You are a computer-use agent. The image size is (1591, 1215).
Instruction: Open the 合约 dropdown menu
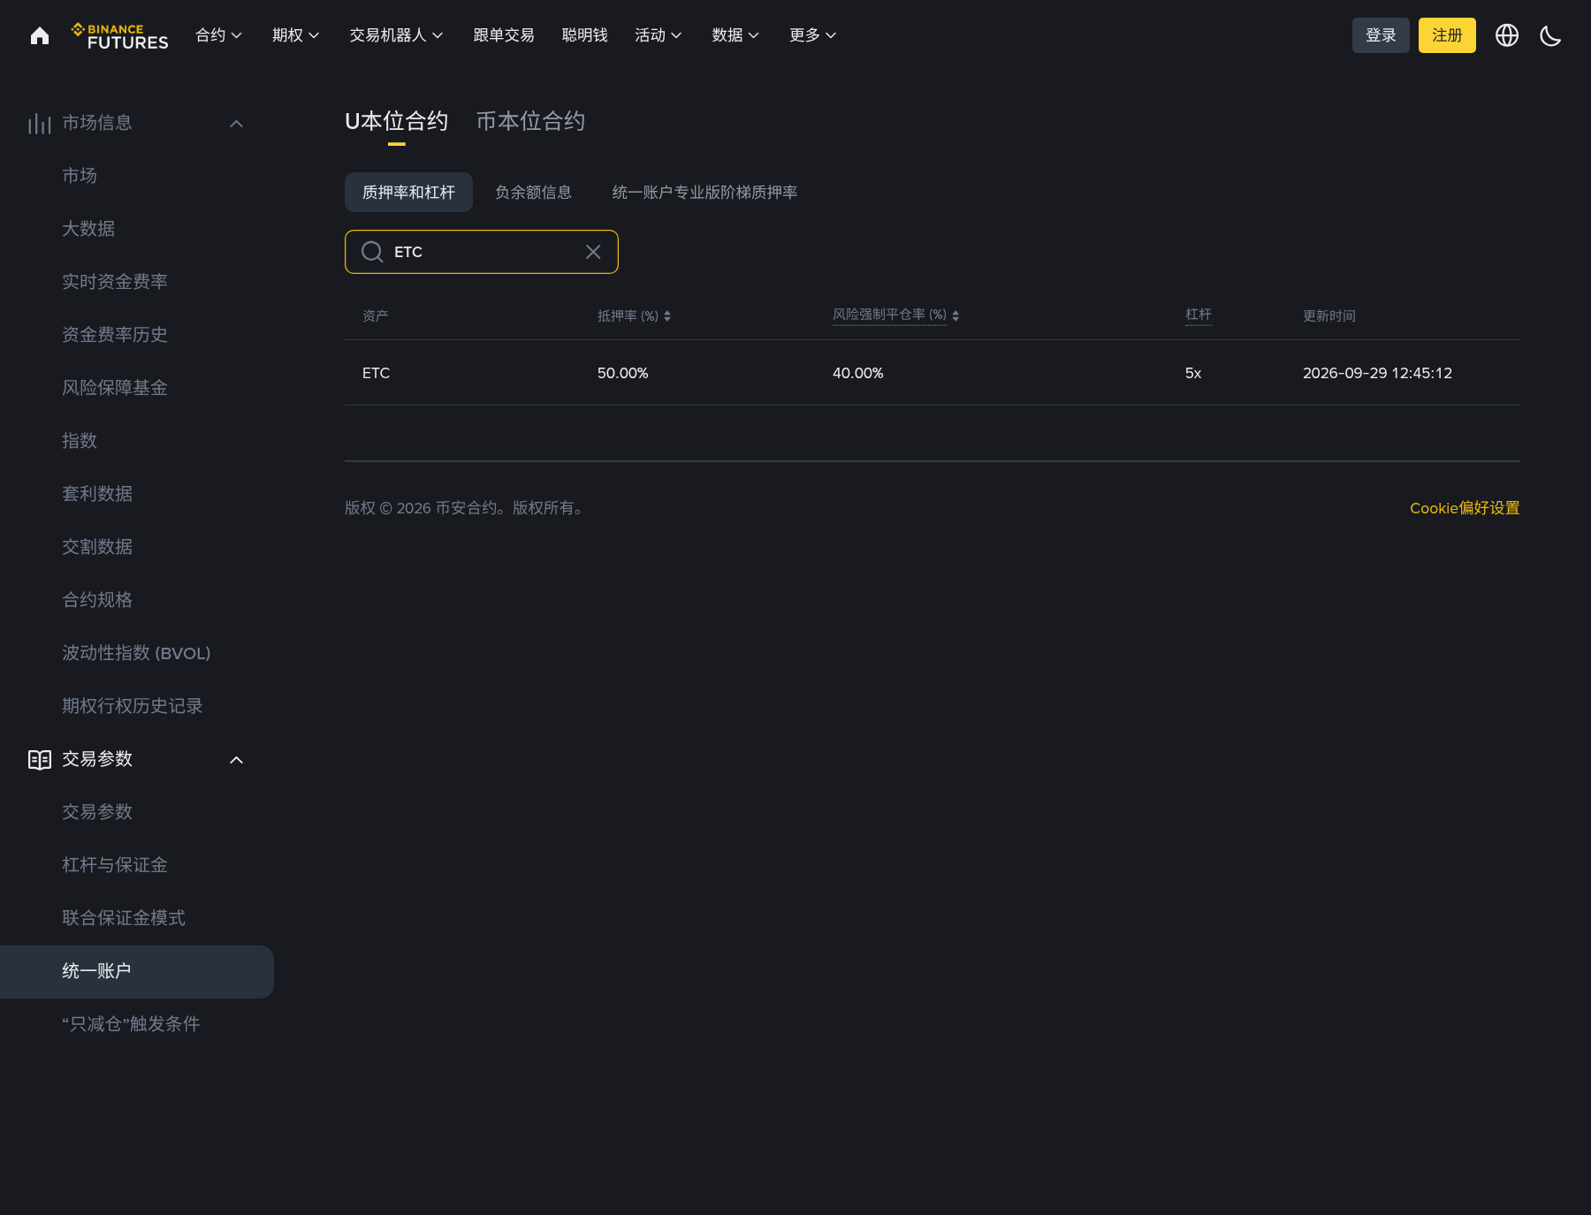tap(218, 35)
